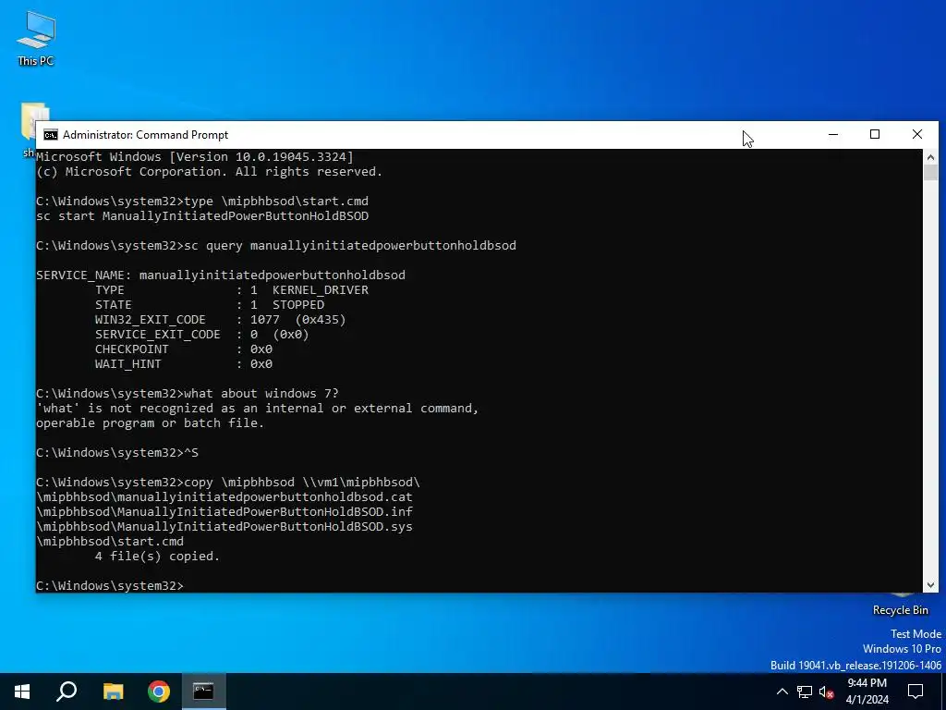Click 'Administrator: Command Prompt' title text
946x710 pixels.
145,135
